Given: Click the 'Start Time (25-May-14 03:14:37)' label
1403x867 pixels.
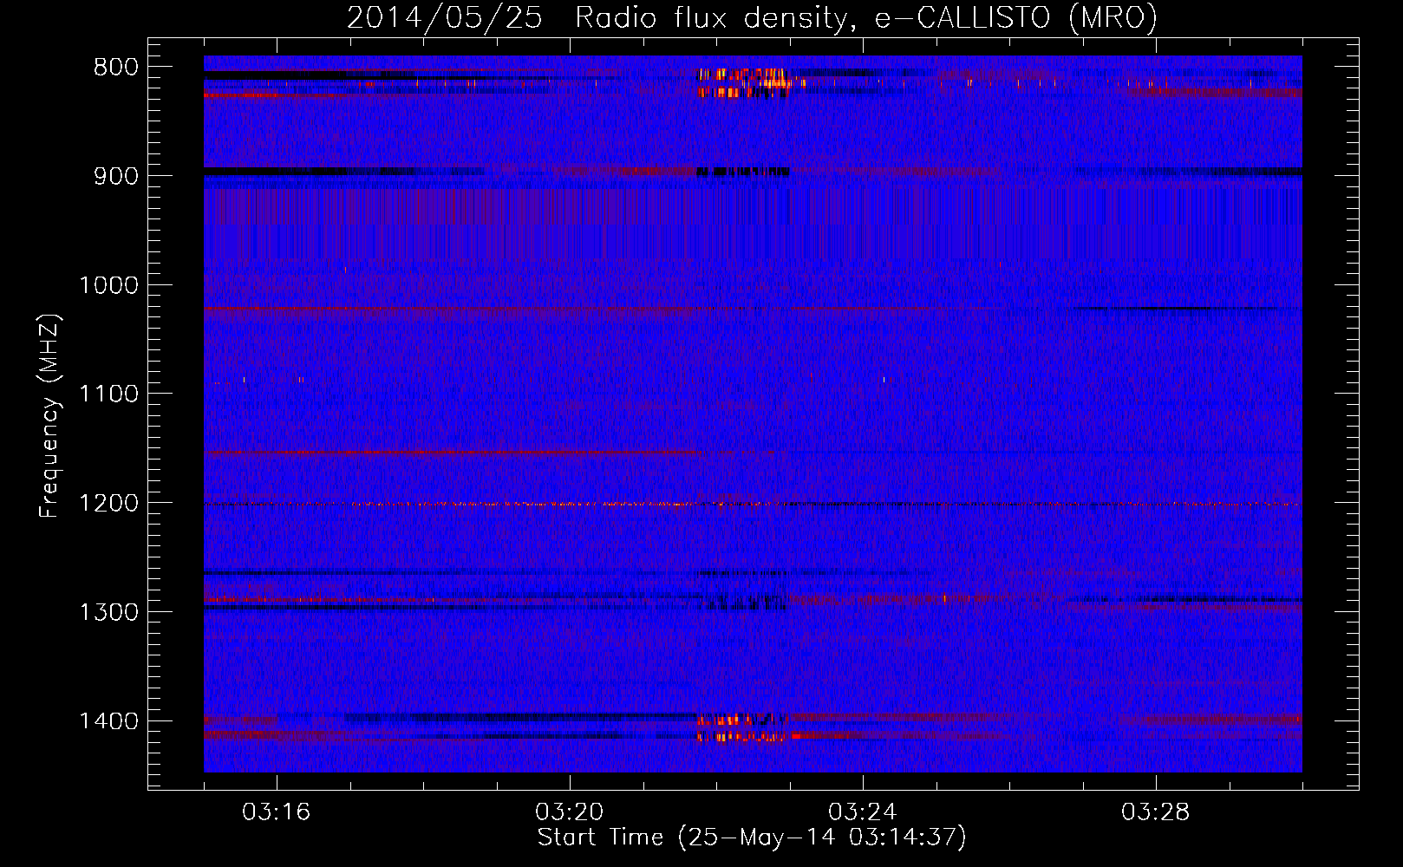Looking at the screenshot, I should click(752, 838).
